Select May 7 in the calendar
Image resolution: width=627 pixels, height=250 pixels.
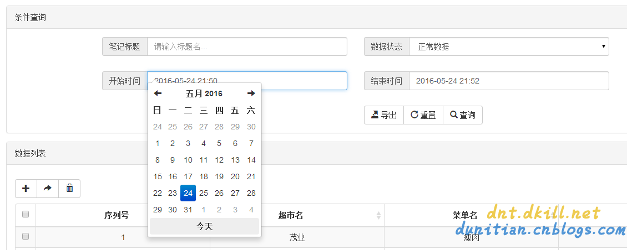[251, 143]
